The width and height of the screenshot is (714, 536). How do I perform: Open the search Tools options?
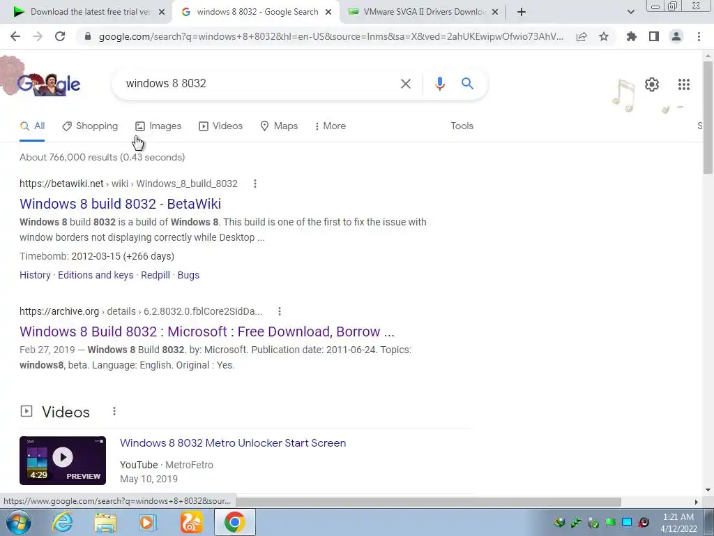462,126
